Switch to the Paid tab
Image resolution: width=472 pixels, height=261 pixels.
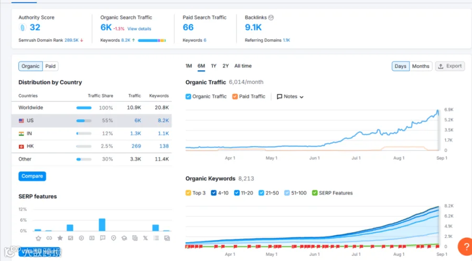point(50,66)
